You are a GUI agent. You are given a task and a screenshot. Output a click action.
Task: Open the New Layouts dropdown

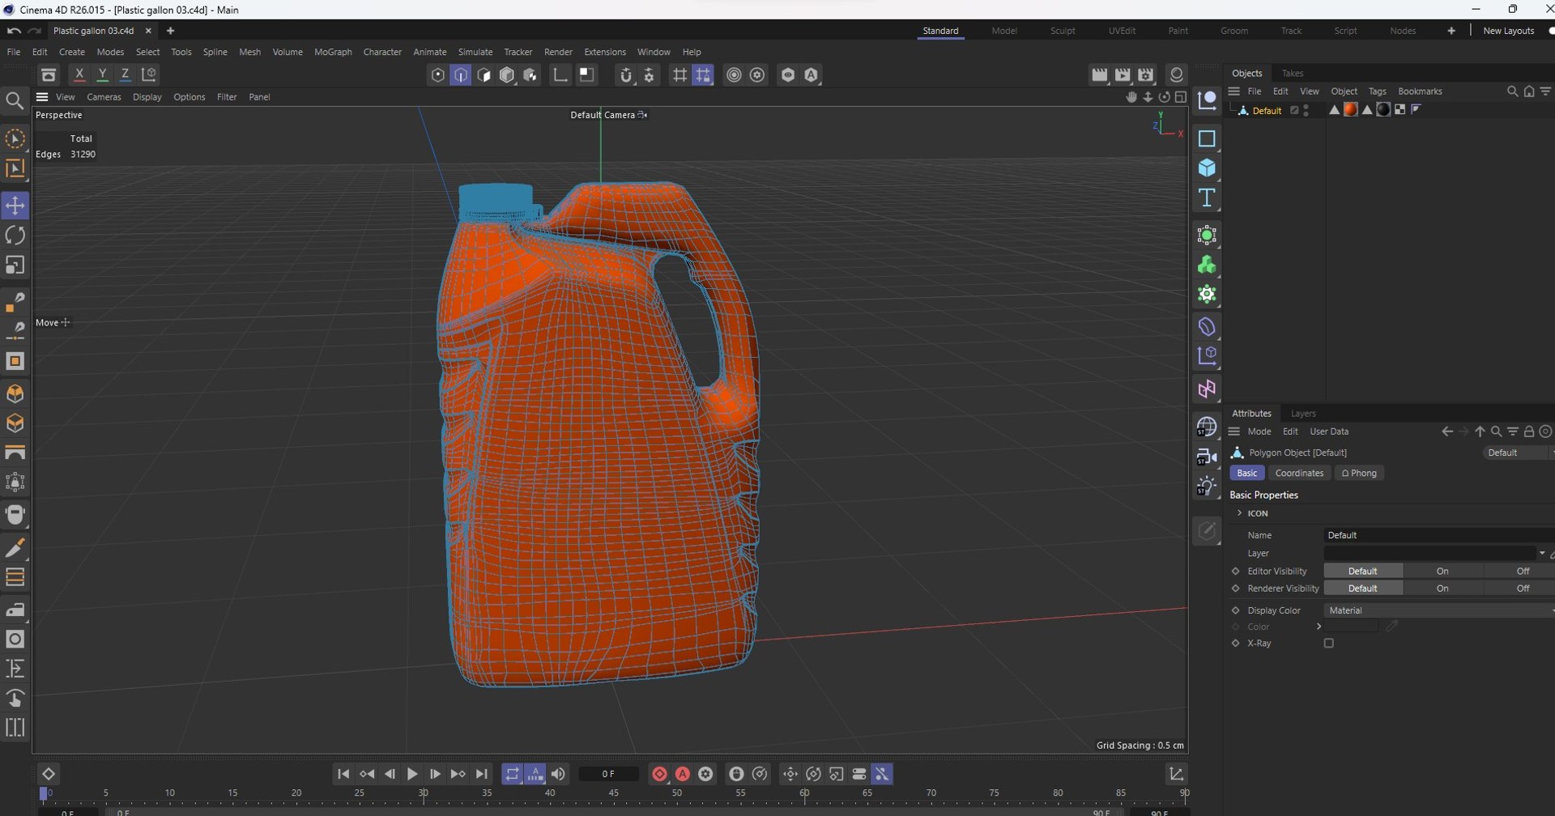[x=1508, y=31]
